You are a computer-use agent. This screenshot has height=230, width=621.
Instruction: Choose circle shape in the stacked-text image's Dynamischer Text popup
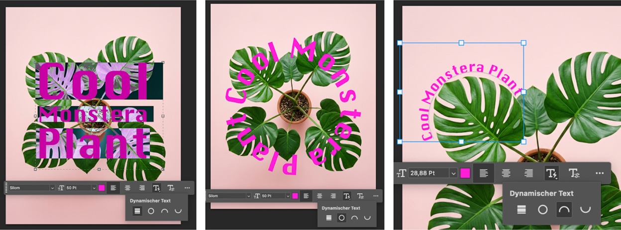(x=151, y=211)
